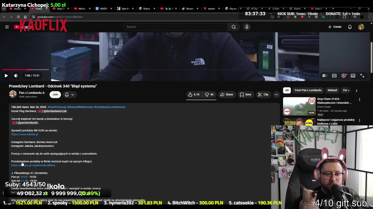This screenshot has height=209, width=373.
Task: Enter fullscreen mode
Action: coord(362,76)
